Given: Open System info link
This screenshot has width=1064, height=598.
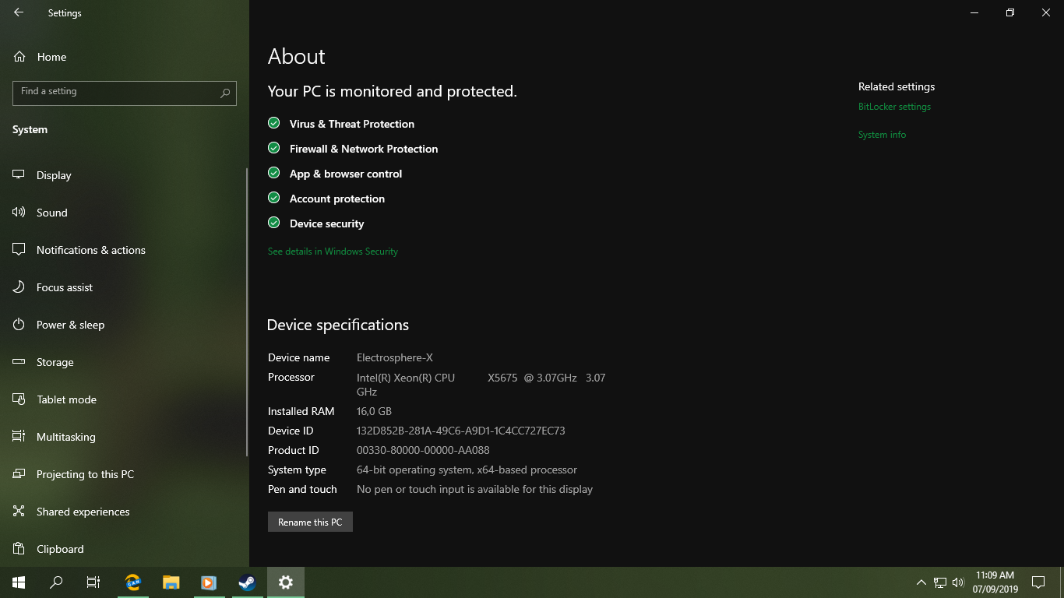Looking at the screenshot, I should [x=882, y=135].
